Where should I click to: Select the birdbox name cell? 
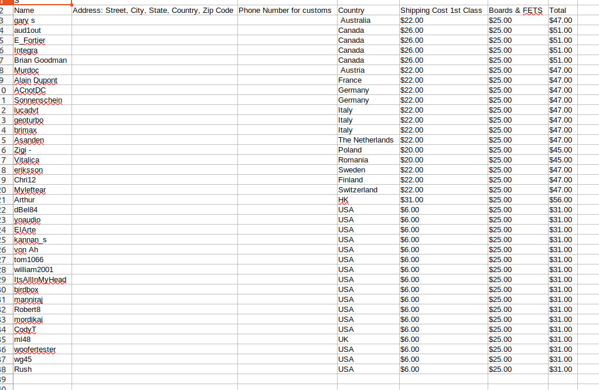pyautogui.click(x=42, y=290)
